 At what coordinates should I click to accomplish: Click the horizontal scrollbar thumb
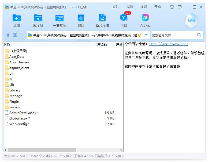coord(42,150)
